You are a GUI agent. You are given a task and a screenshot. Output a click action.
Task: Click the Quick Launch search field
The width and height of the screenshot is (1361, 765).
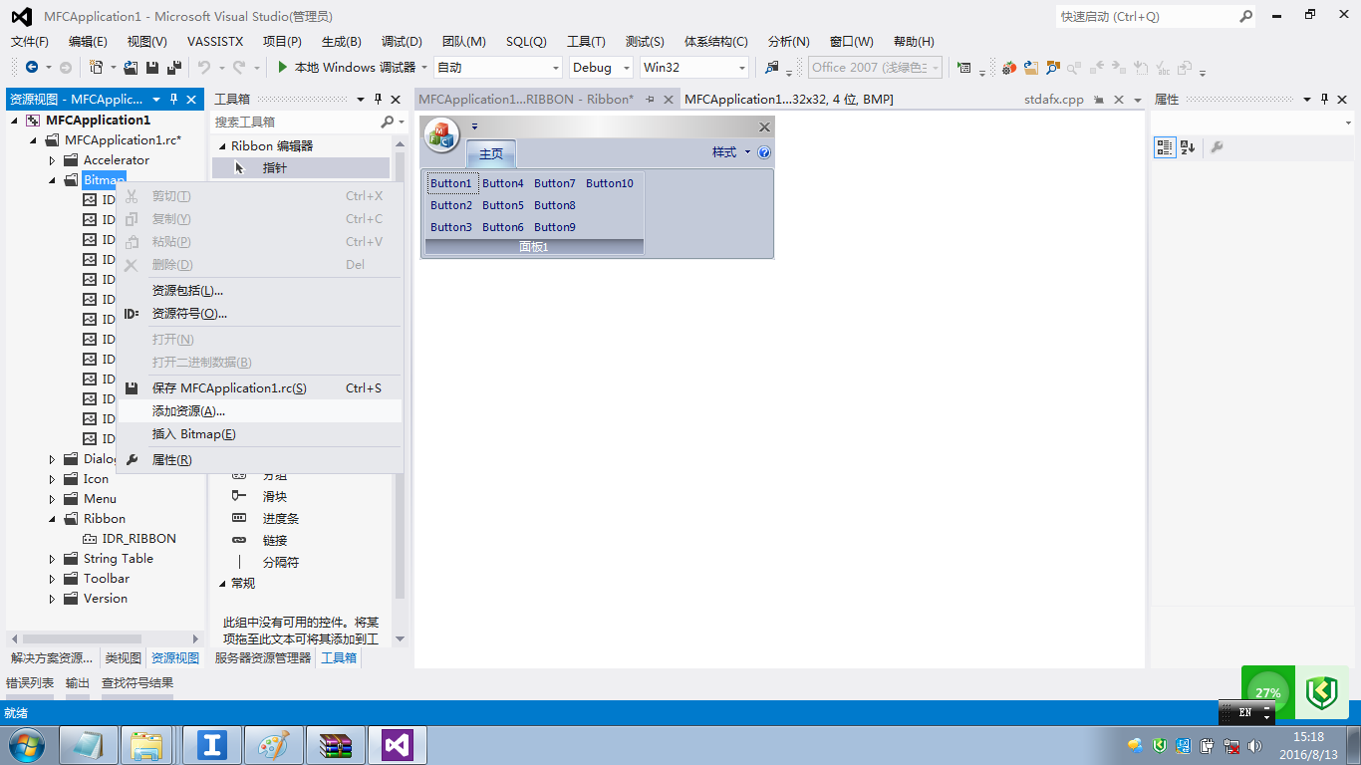click(1146, 16)
